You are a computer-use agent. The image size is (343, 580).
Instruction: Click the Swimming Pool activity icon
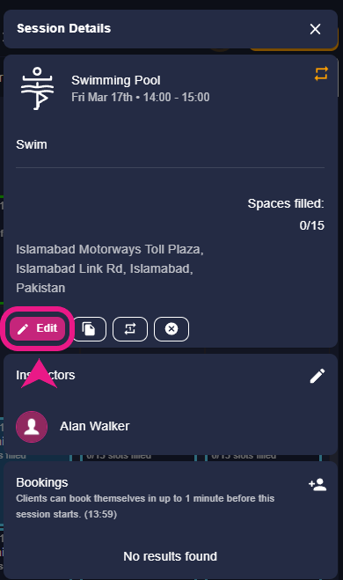37,89
